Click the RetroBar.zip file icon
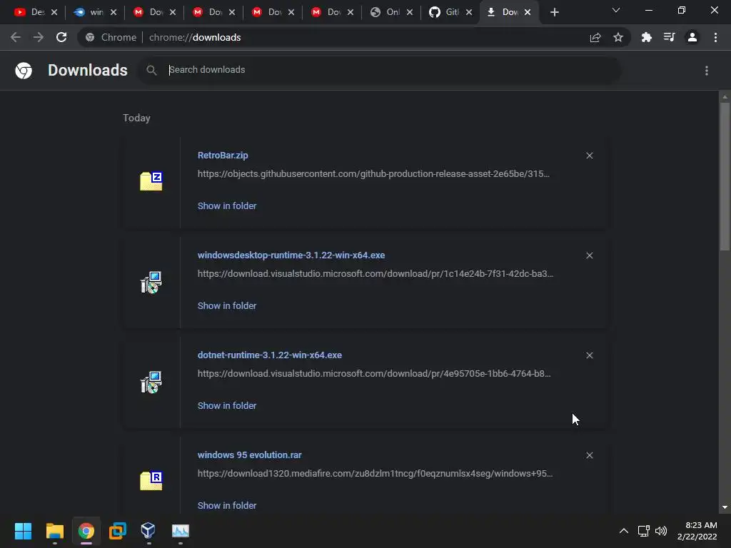This screenshot has width=731, height=548. coord(151,181)
